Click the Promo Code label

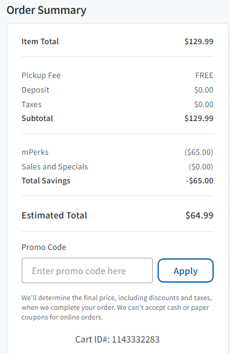click(44, 247)
